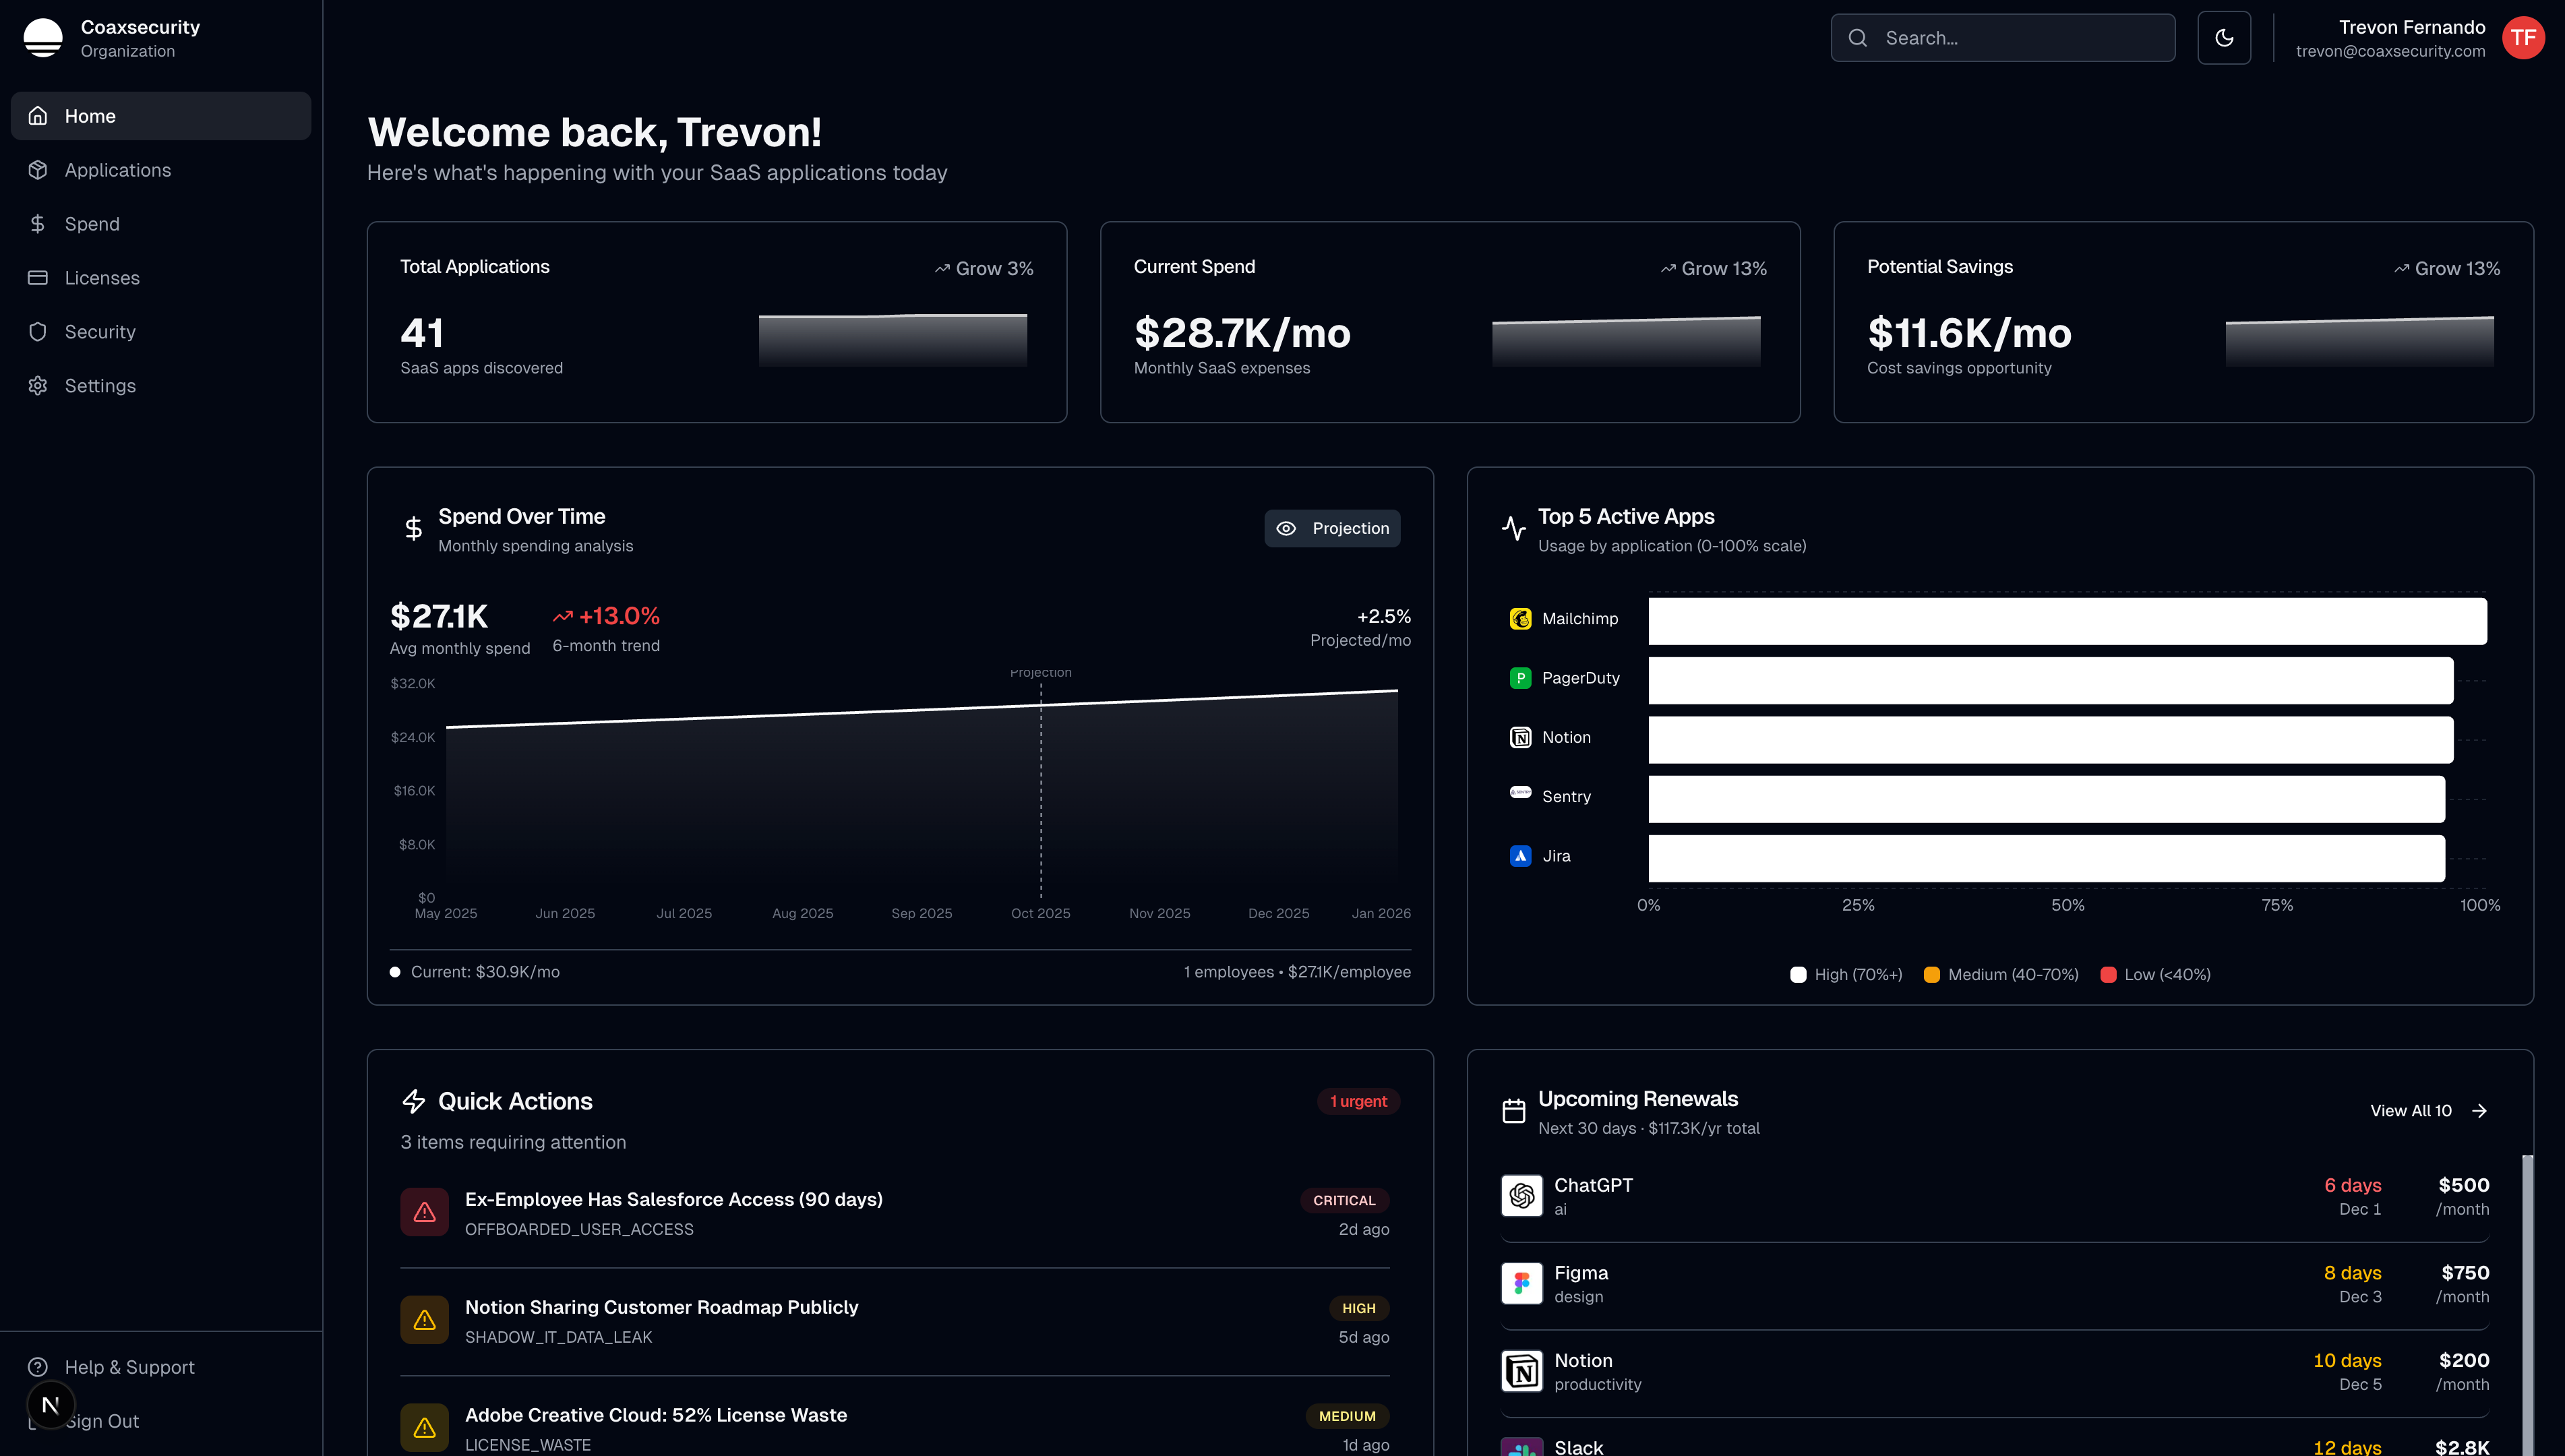Click the ChatGPT icon under Upcoming Renewals

[1521, 1195]
